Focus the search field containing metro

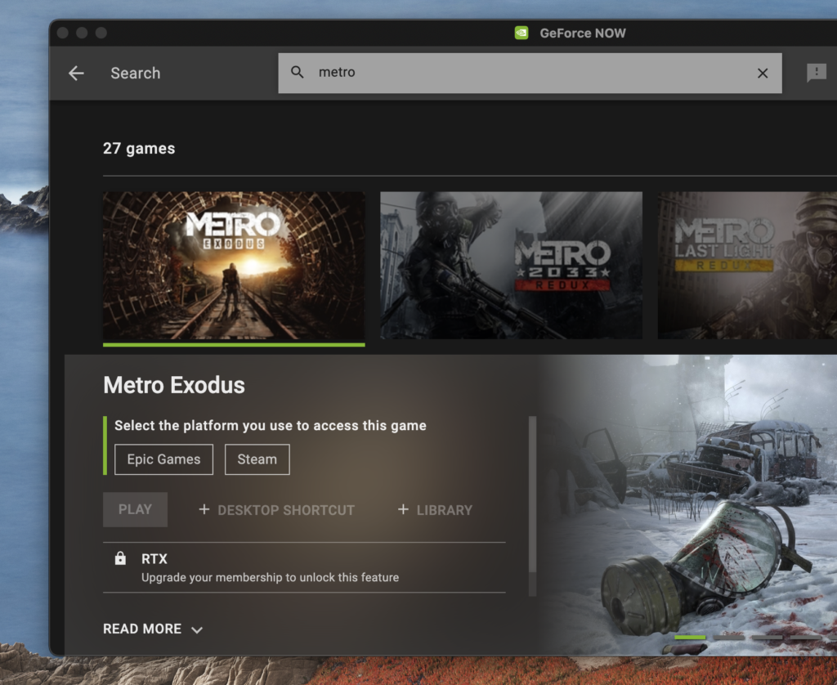530,73
